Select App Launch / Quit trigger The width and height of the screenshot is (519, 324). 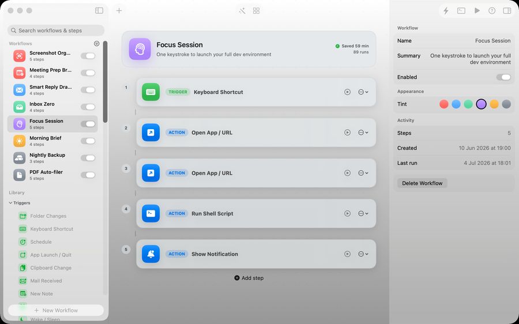(51, 255)
